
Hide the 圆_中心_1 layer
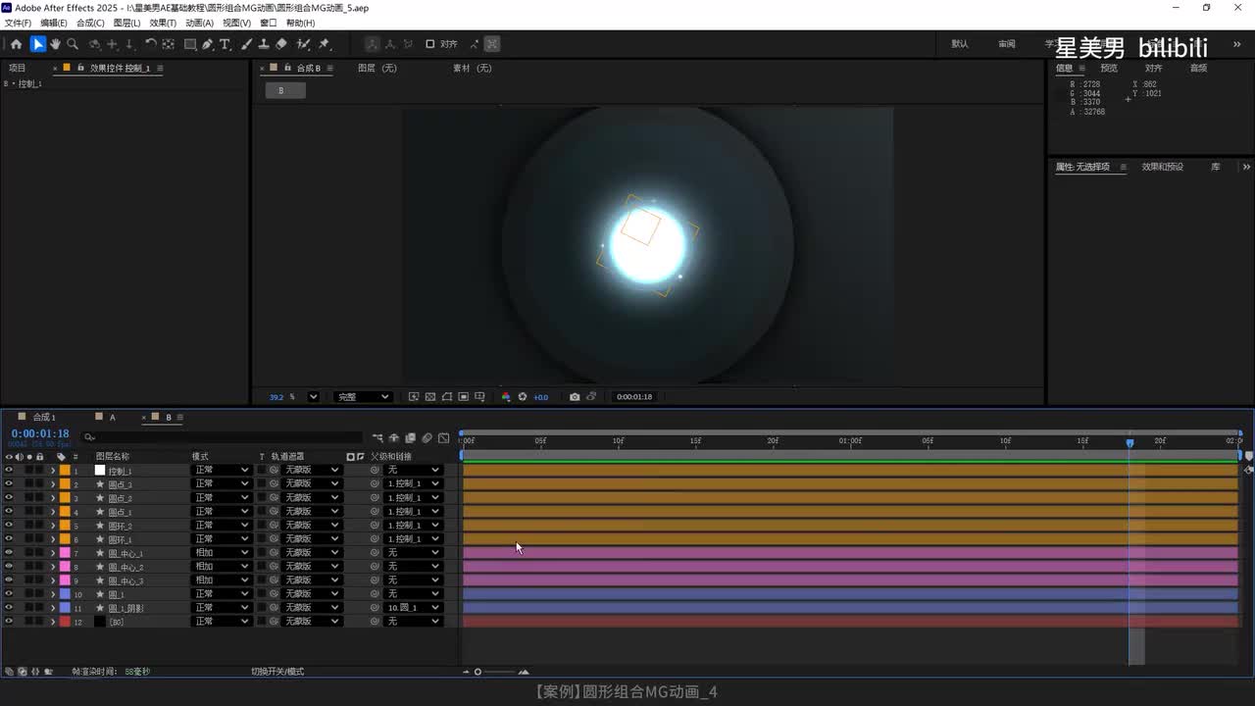pyautogui.click(x=9, y=553)
